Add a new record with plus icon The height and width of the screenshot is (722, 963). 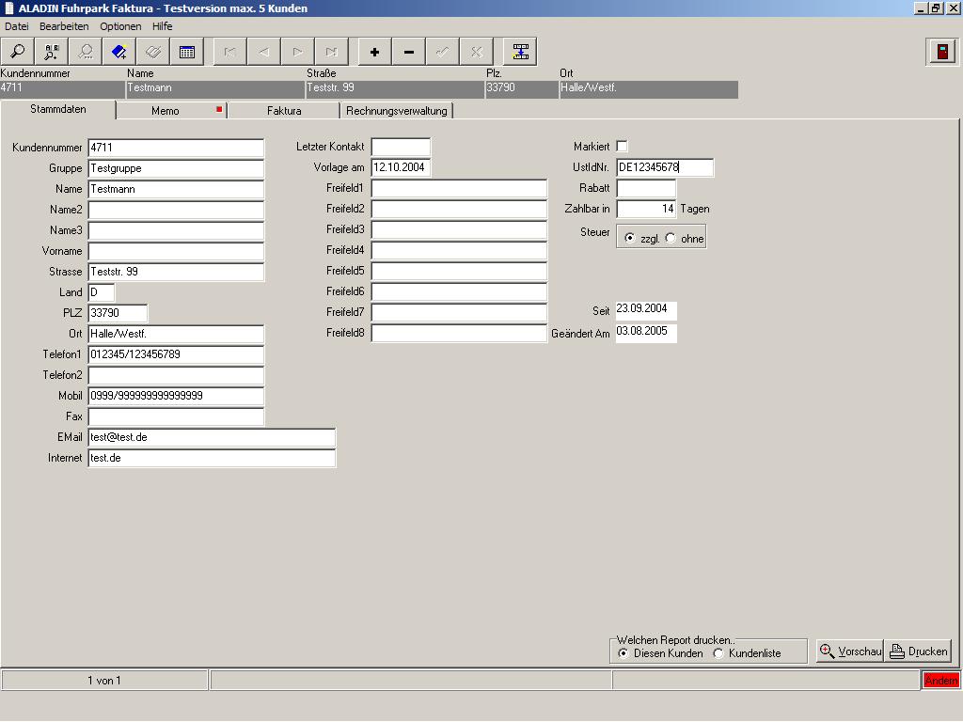374,52
